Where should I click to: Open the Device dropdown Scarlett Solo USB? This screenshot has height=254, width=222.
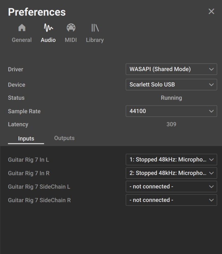171,85
